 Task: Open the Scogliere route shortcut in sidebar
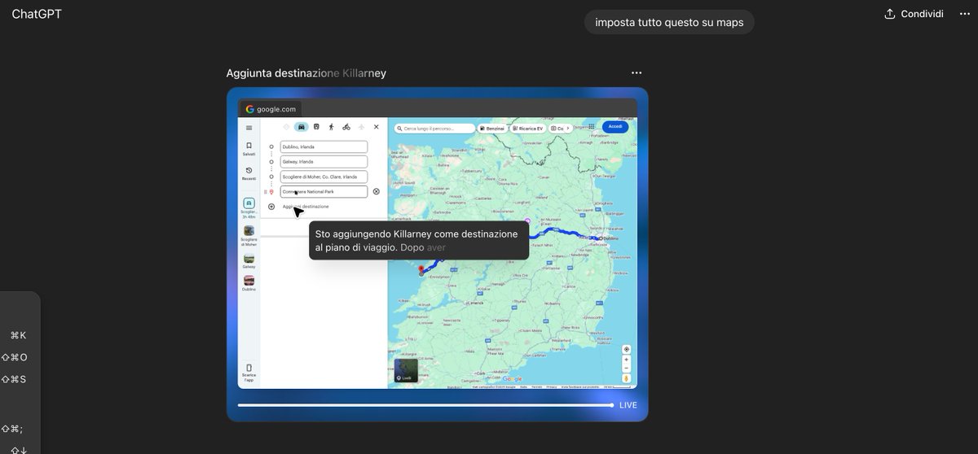tap(249, 207)
